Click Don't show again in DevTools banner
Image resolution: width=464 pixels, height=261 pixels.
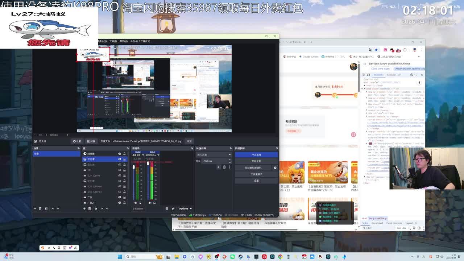click(380, 69)
